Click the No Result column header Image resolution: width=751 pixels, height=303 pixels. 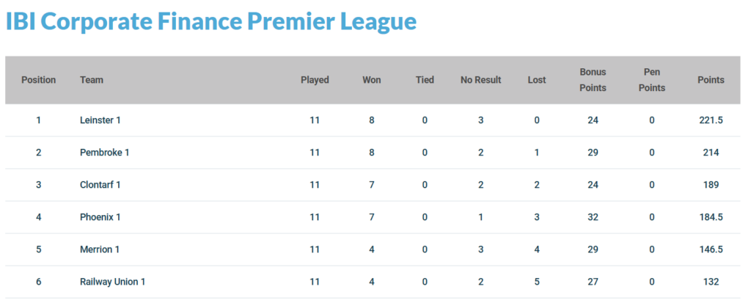tap(481, 80)
